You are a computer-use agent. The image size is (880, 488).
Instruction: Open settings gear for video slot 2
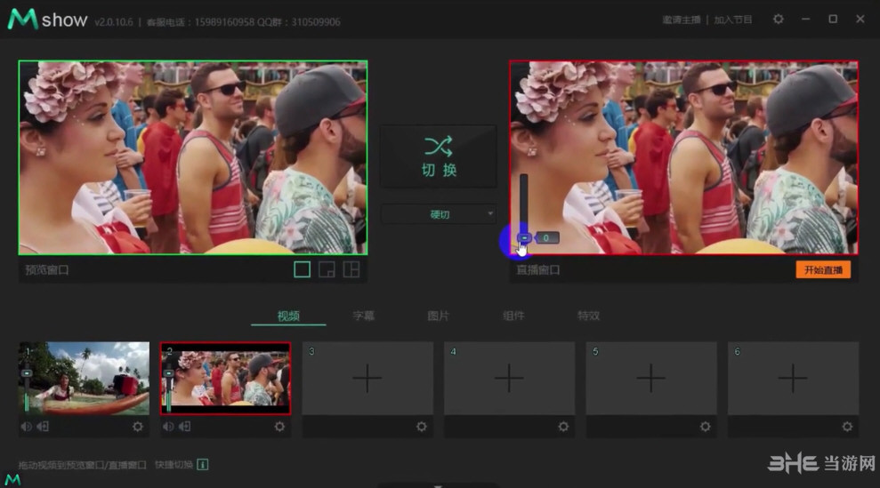tap(279, 427)
